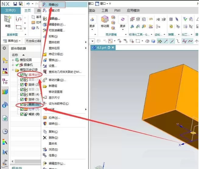Image resolution: width=199 pixels, height=169 pixels.
Task: Toggle checkbox for 草图 (3)
Action: 22,90
